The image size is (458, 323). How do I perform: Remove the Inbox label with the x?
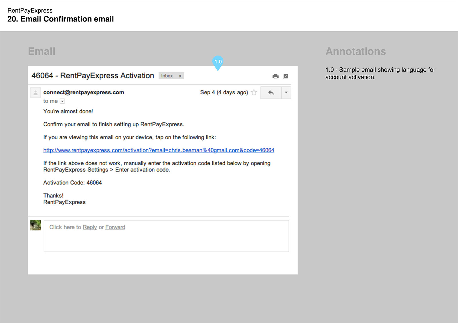pos(180,76)
